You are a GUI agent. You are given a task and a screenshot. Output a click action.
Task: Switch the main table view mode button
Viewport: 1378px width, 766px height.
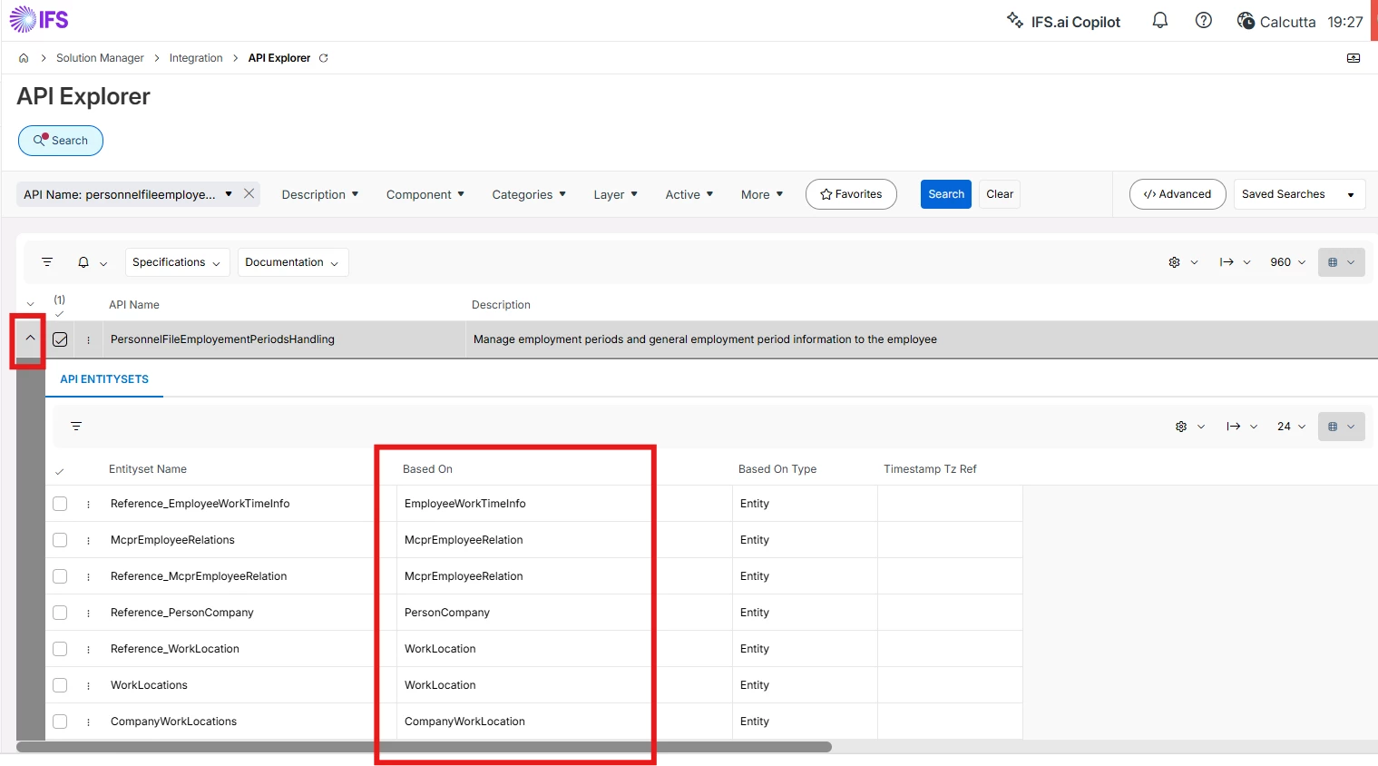[1341, 262]
